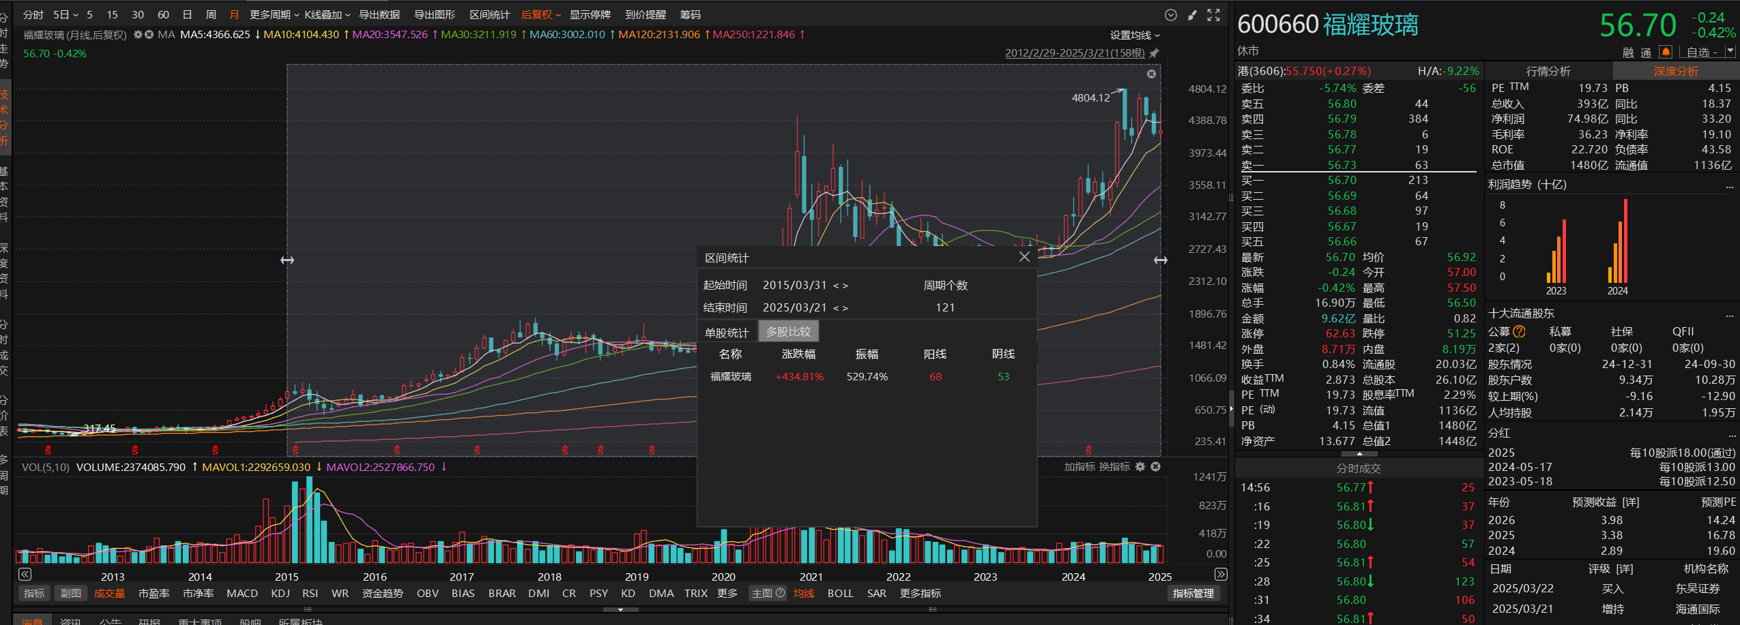The image size is (1740, 625).
Task: Close the 区间统计 dialog
Action: click(1024, 257)
